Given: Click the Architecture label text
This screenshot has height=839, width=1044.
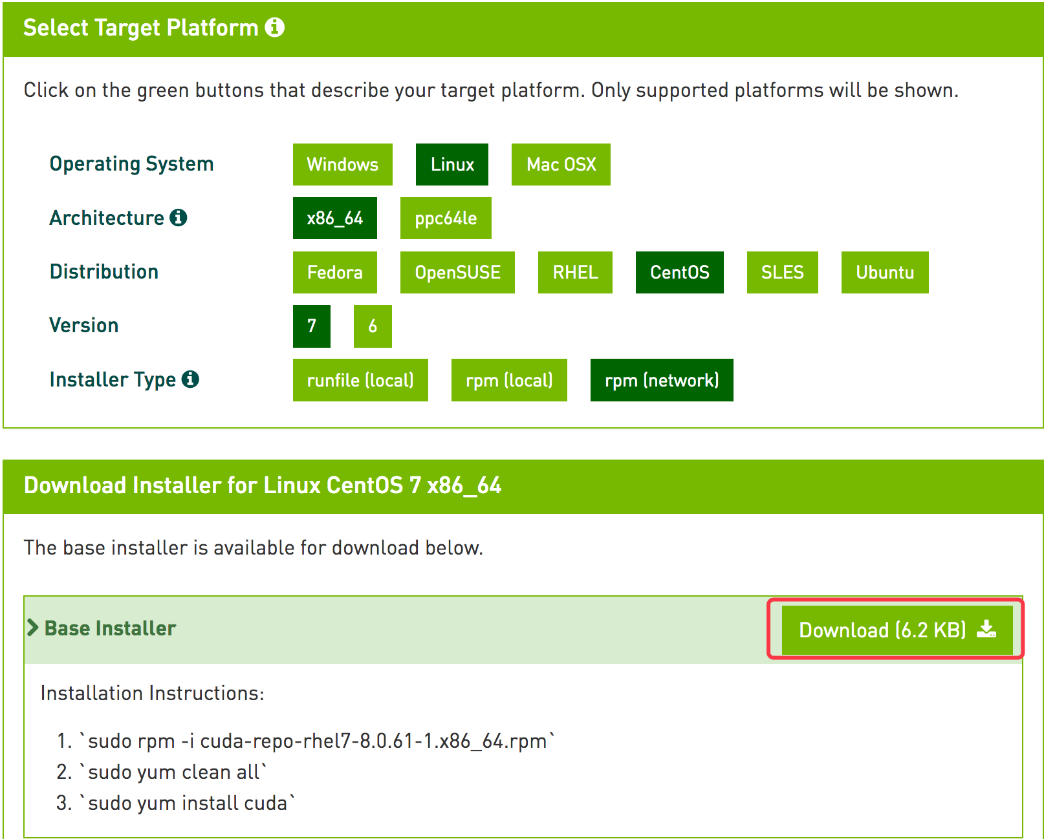Looking at the screenshot, I should [107, 218].
